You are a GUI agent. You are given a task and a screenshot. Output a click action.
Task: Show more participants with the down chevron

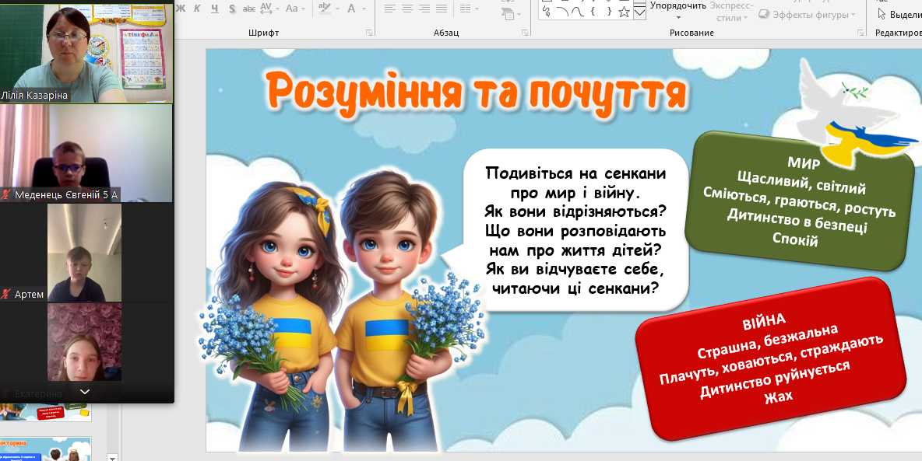pos(85,391)
